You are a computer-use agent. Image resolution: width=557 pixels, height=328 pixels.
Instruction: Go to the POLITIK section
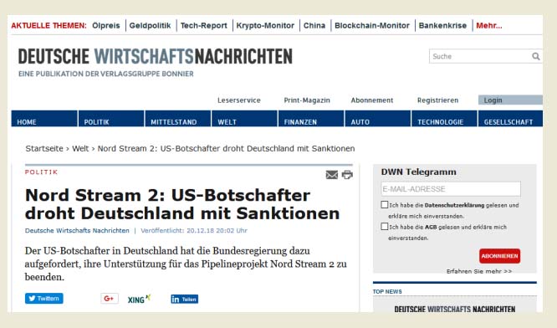click(111, 119)
